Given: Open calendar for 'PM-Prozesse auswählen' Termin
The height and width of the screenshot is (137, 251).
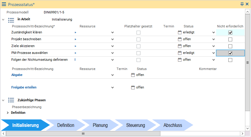Looking at the screenshot, I should pyautogui.click(x=180, y=53).
